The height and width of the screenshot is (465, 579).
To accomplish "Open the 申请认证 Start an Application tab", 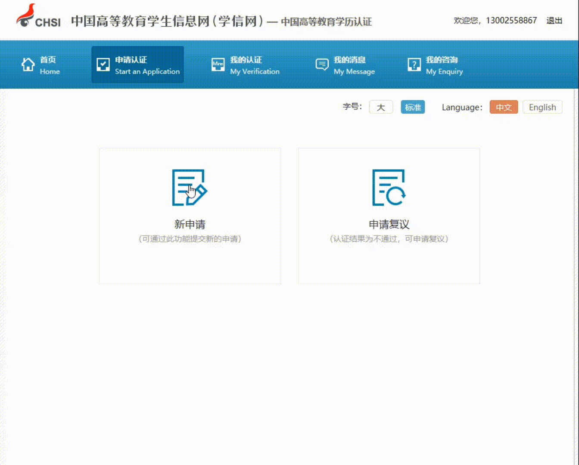I will (x=137, y=65).
